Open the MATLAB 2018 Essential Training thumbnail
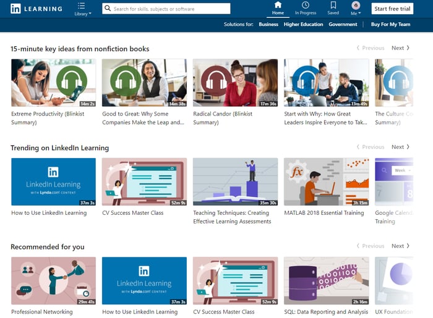The image size is (433, 318). (327, 182)
